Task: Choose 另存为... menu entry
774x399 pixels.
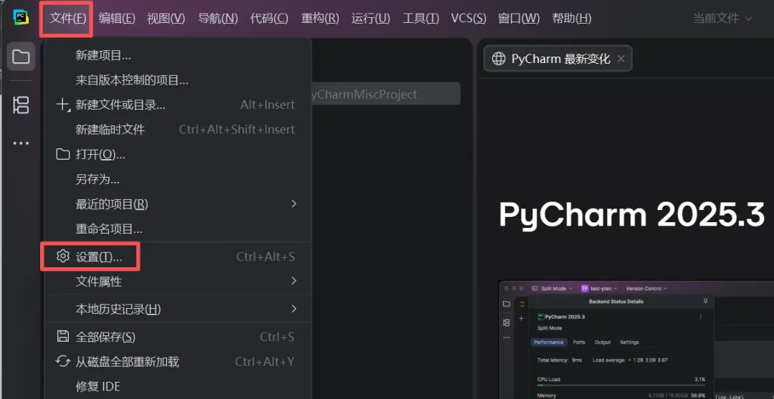Action: 178,179
